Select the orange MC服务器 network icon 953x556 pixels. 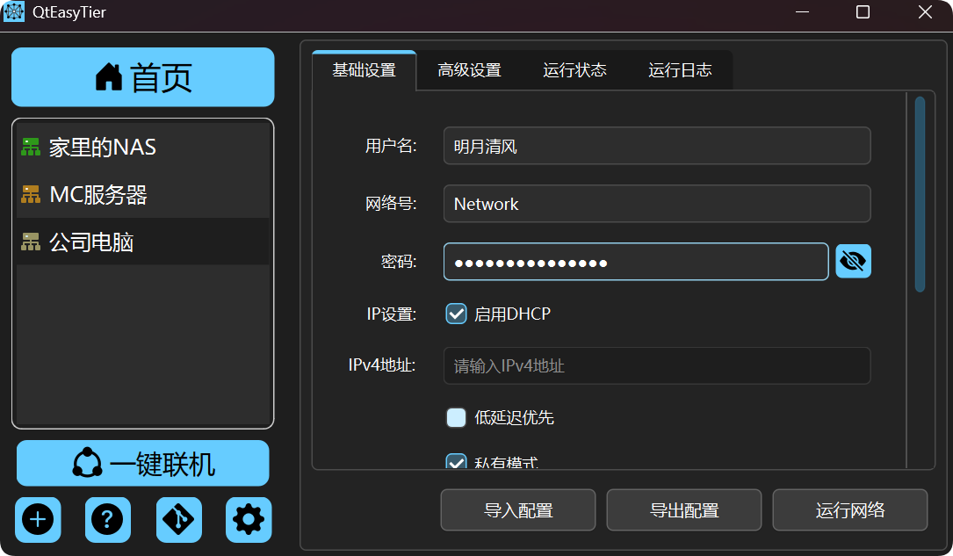click(x=31, y=195)
